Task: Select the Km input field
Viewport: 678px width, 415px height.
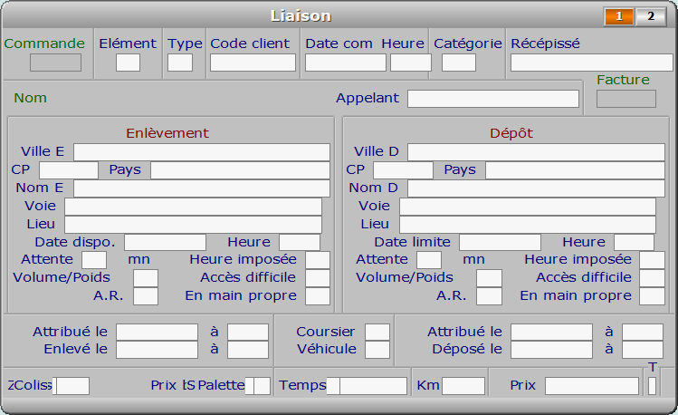Action: [463, 386]
